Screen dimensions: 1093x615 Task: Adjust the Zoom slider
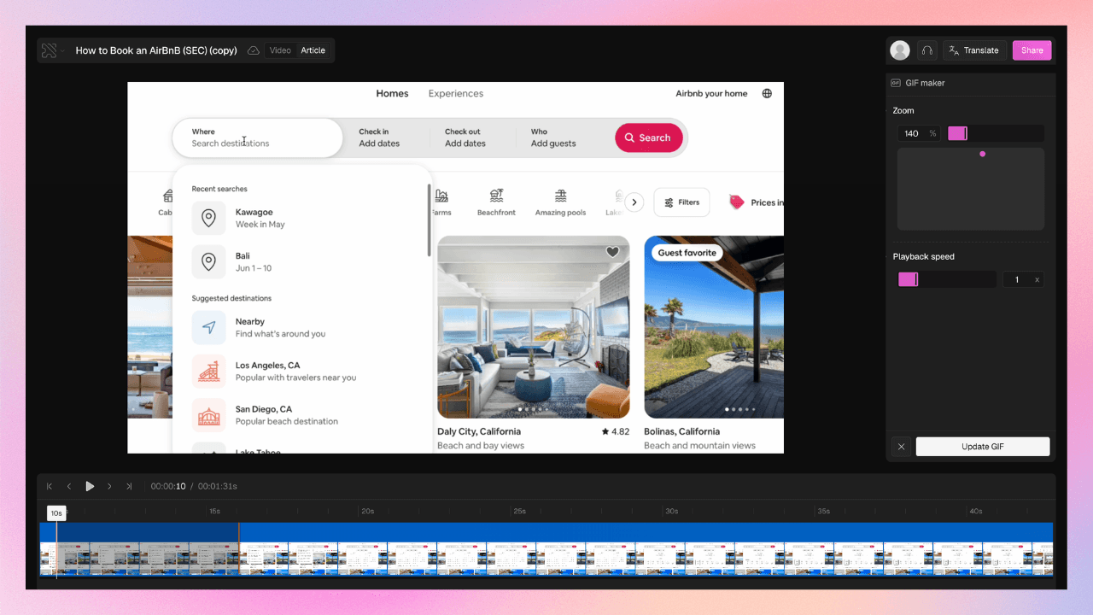pyautogui.click(x=995, y=133)
